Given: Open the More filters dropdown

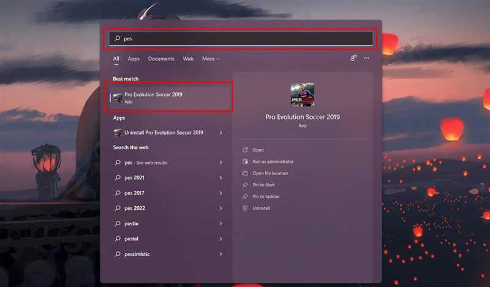Looking at the screenshot, I should click(211, 59).
